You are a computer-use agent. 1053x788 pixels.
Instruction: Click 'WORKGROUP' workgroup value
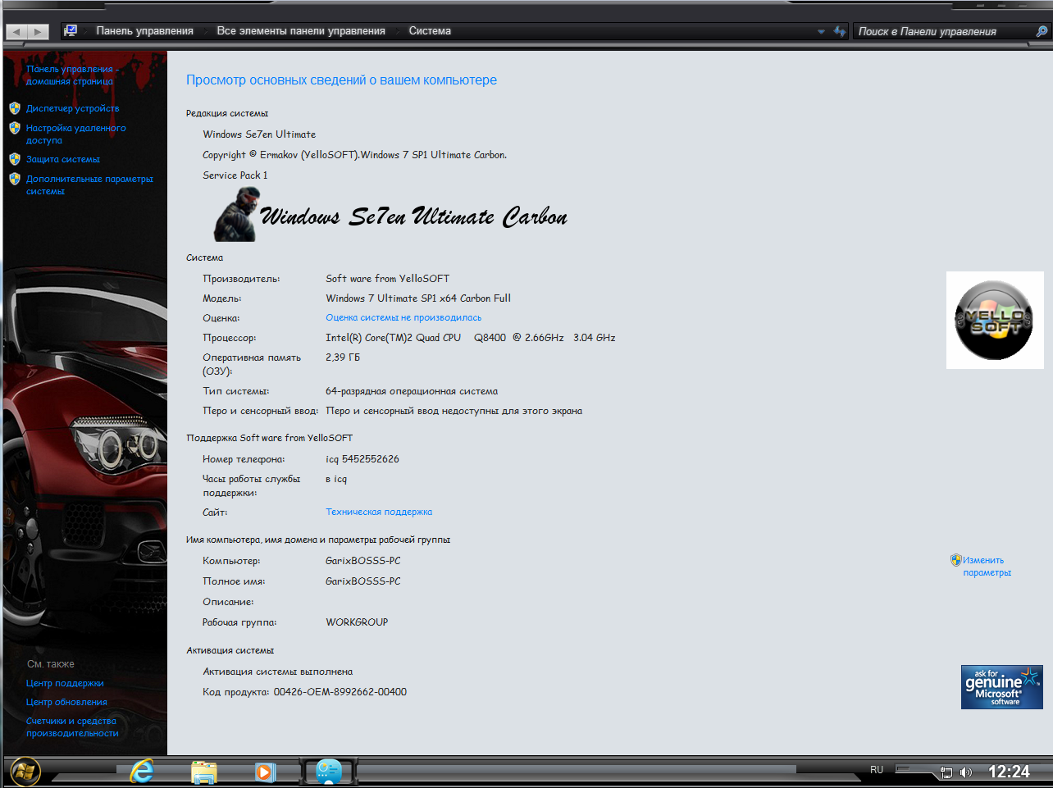click(x=357, y=622)
